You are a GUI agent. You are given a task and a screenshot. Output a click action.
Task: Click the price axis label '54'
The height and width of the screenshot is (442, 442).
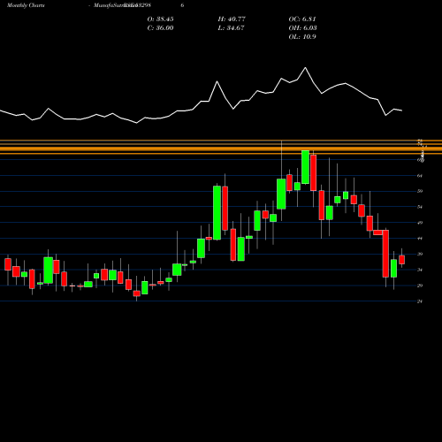tap(420, 207)
